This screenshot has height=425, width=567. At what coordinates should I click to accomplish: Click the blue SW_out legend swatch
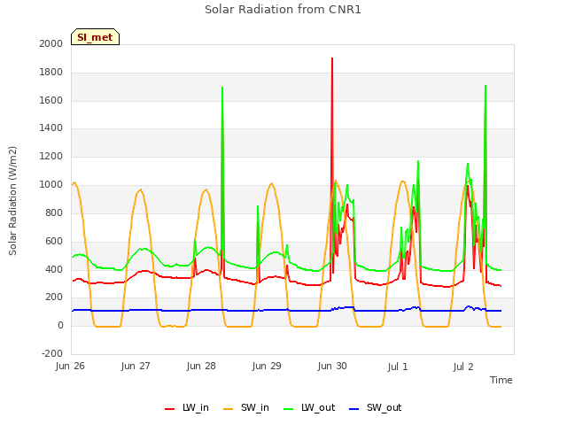click(x=354, y=409)
